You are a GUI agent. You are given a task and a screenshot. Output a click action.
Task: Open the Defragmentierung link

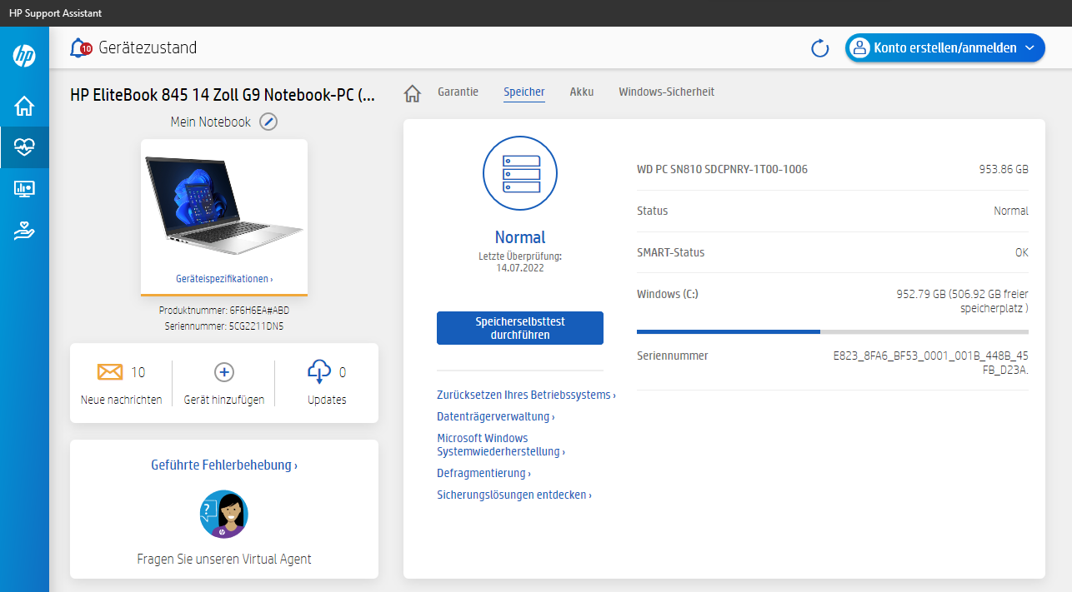click(483, 473)
